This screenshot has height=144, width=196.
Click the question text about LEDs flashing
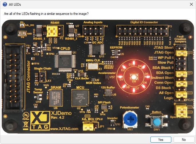click(x=46, y=14)
